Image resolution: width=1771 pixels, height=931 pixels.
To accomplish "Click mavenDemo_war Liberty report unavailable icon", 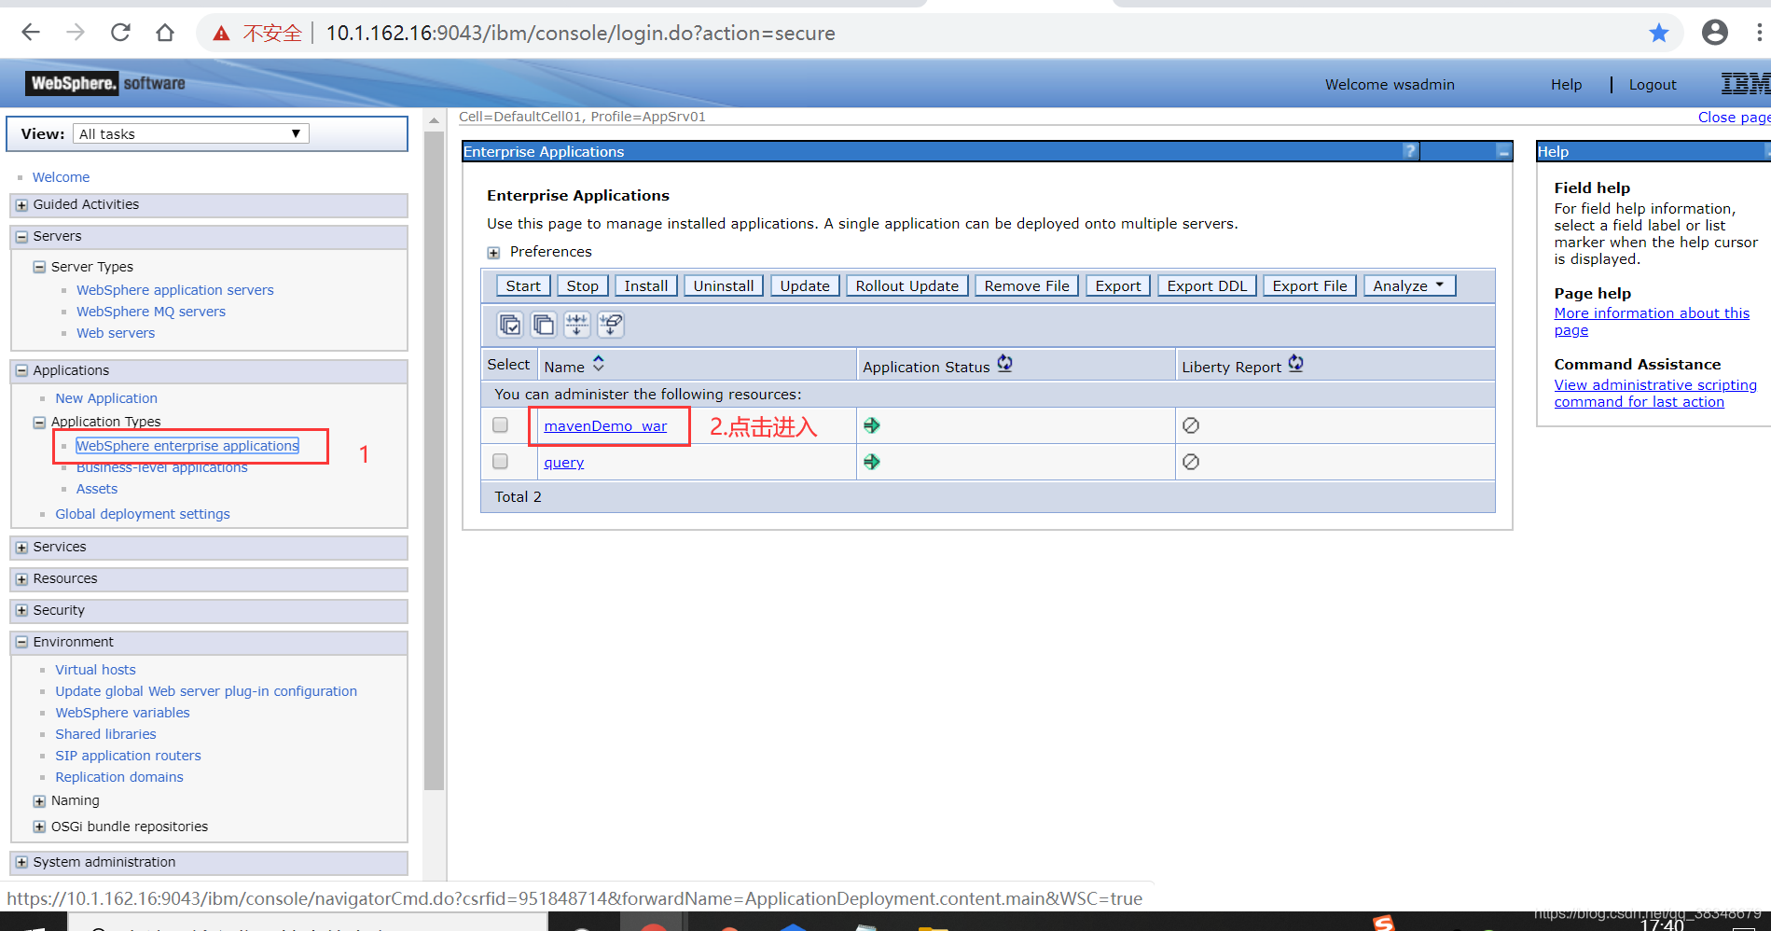I will [x=1191, y=425].
